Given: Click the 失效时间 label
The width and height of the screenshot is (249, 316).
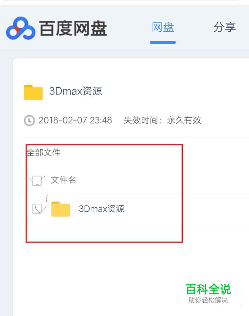Looking at the screenshot, I should click(x=141, y=120).
